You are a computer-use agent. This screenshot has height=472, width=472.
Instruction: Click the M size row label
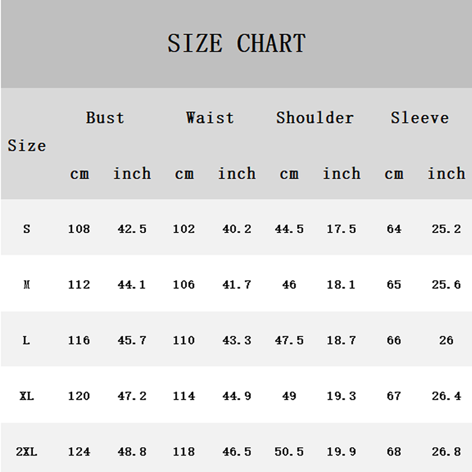pyautogui.click(x=27, y=284)
